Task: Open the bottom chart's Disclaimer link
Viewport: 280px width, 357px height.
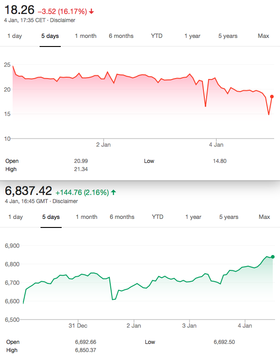Action: 65,201
